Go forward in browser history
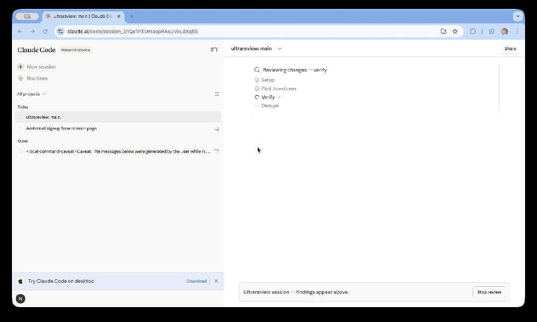This screenshot has height=322, width=537. point(32,31)
